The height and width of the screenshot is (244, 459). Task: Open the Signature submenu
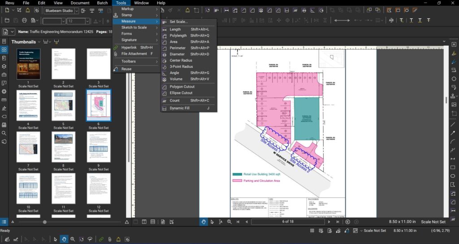pyautogui.click(x=136, y=40)
